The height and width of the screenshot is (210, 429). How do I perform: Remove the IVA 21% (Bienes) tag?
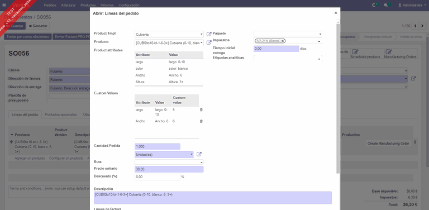[283, 41]
